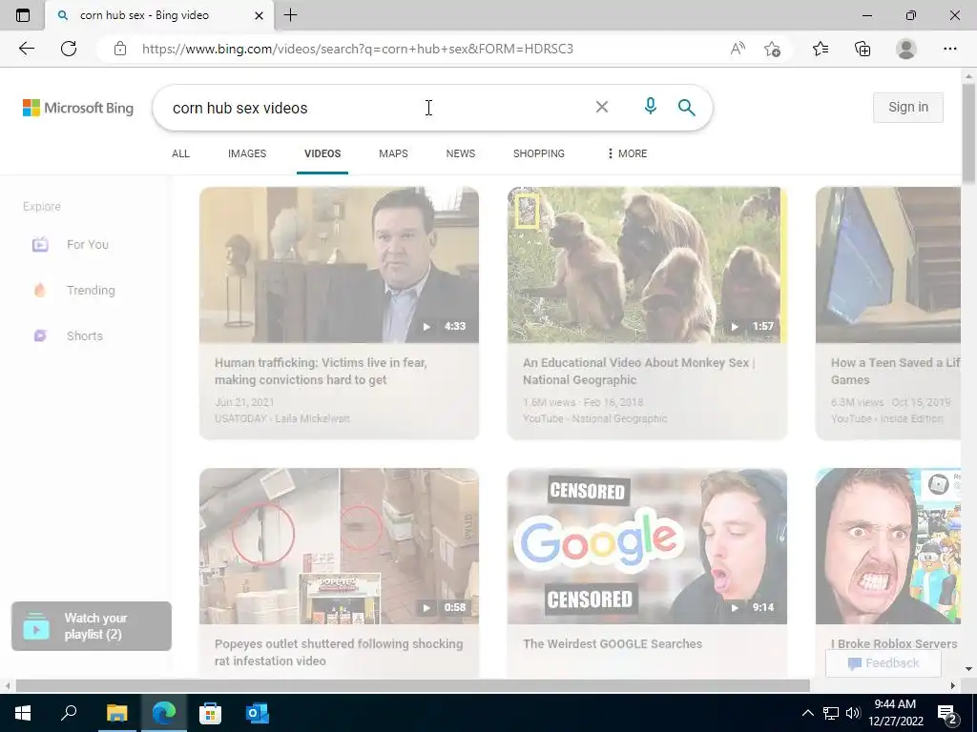977x732 pixels.
Task: Open Read aloud in address bar
Action: 738,49
